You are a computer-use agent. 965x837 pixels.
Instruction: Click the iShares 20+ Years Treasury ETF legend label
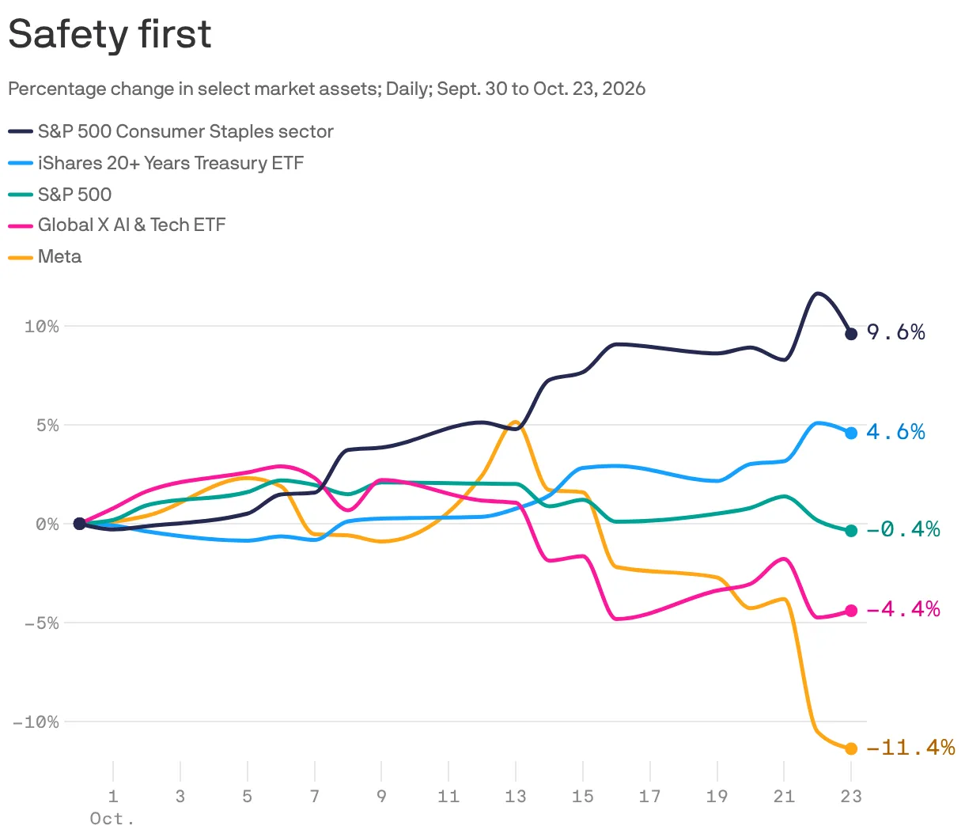171,163
